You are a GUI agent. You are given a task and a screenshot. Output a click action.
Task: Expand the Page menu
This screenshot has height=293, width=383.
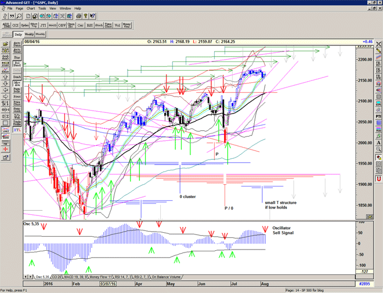click(x=20, y=9)
